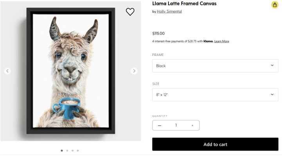Click the quantity number field
The width and height of the screenshot is (282, 156).
(176, 125)
